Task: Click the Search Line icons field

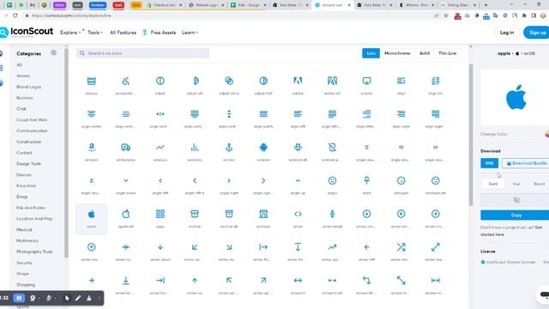Action: point(143,53)
